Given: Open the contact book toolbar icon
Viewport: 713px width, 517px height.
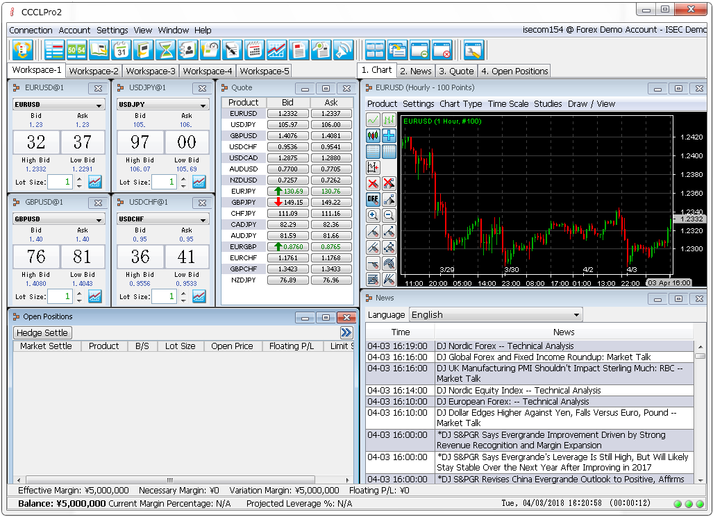Looking at the screenshot, I should tap(188, 50).
